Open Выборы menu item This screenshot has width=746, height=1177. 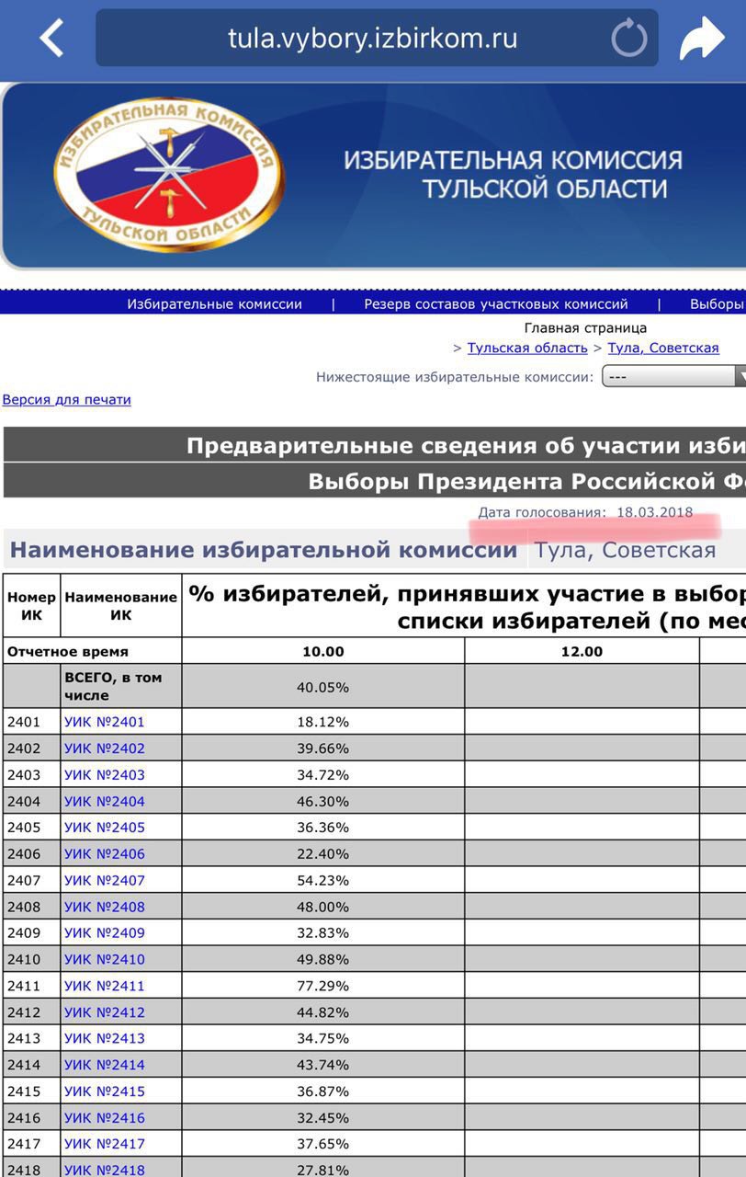point(718,304)
